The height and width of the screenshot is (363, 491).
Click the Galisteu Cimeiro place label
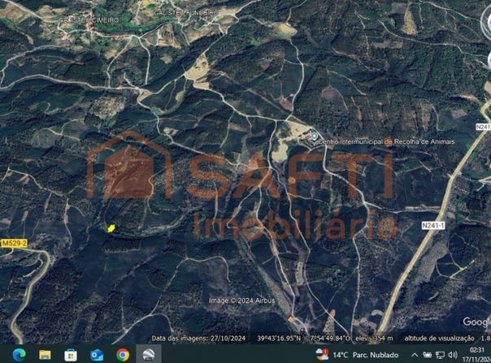pyautogui.click(x=89, y=20)
